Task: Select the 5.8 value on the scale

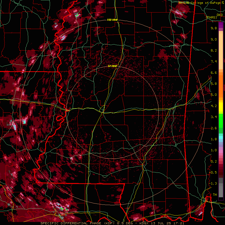Action: [x=214, y=84]
